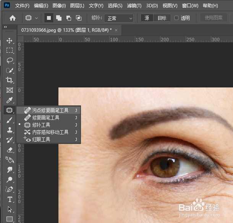The width and height of the screenshot is (233, 223).
Task: Close the 0731093966.jpeg document tab
Action: click(x=116, y=30)
